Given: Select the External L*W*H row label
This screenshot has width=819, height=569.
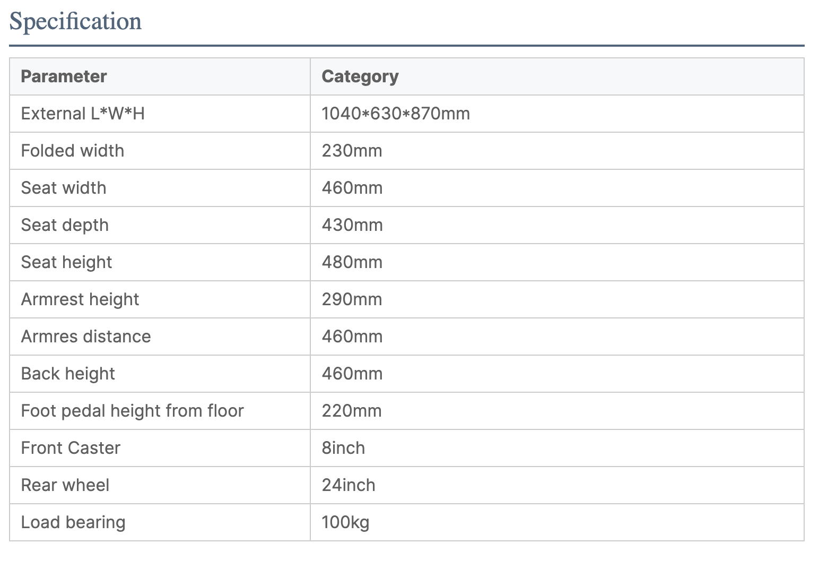Looking at the screenshot, I should click(83, 114).
